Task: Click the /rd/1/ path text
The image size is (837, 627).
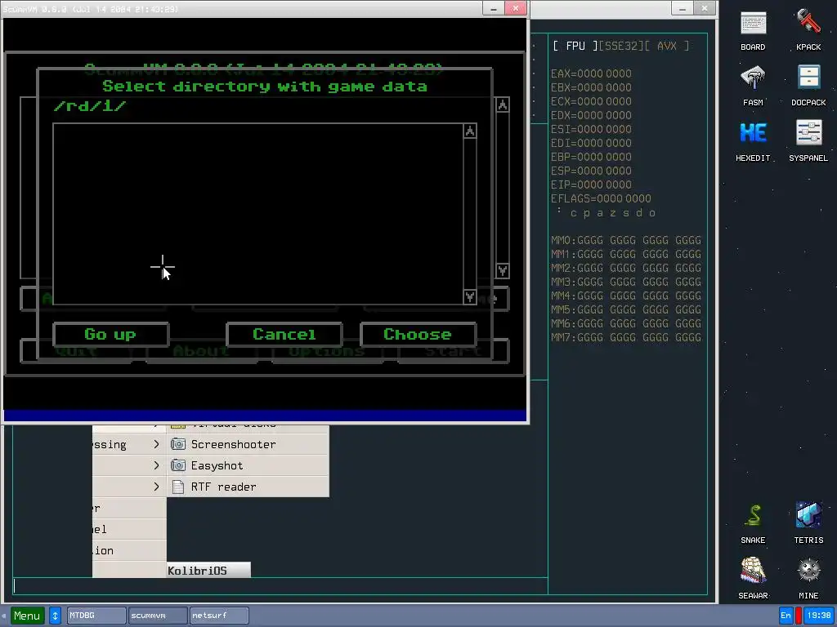Action: click(90, 105)
